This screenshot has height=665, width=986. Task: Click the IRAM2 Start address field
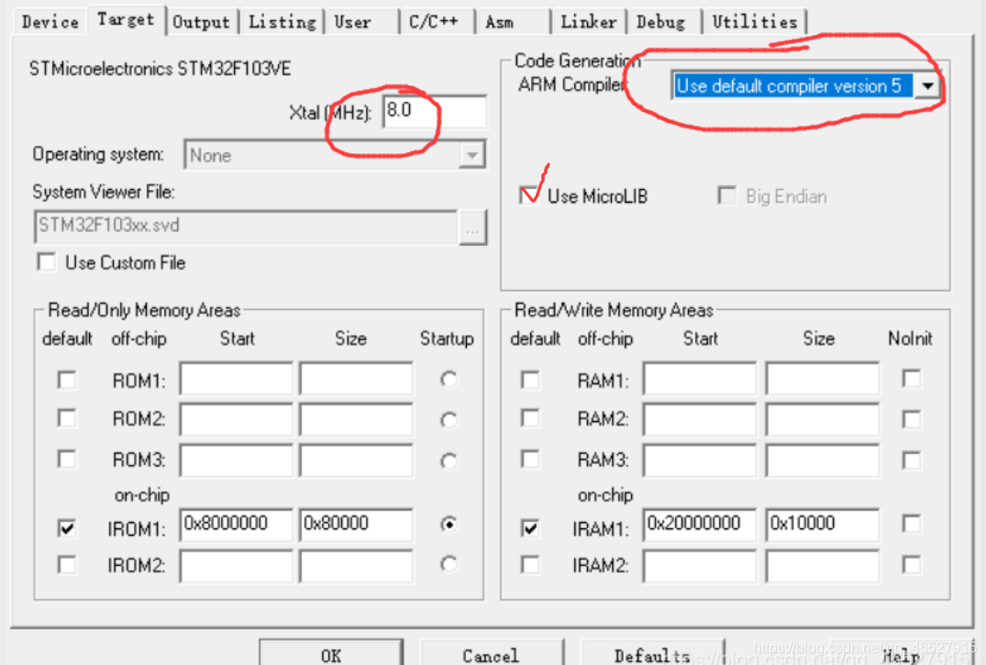699,566
